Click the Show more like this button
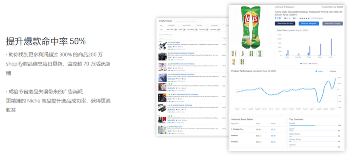This screenshot has width=353, height=165. [285, 23]
